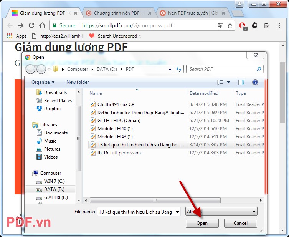Open the Organize dropdown menu
289x237 pixels.
click(x=43, y=82)
